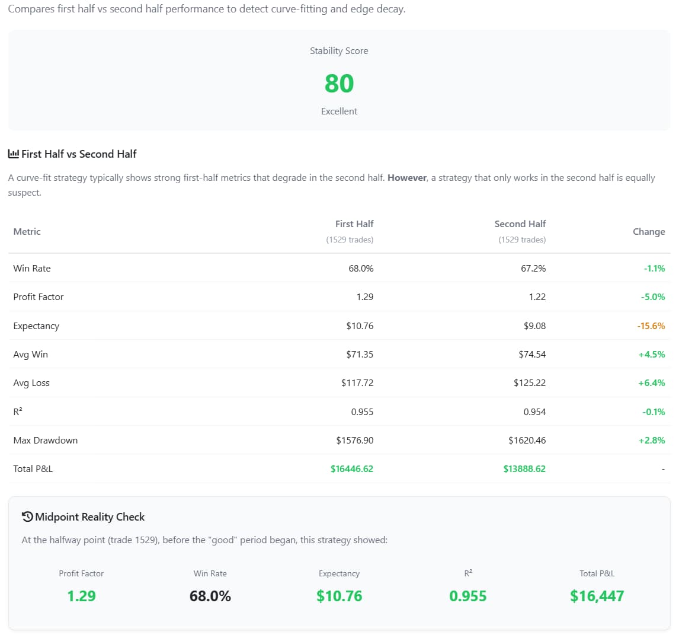679x638 pixels.
Task: Click the win rate change -1.1%
Action: coord(654,268)
